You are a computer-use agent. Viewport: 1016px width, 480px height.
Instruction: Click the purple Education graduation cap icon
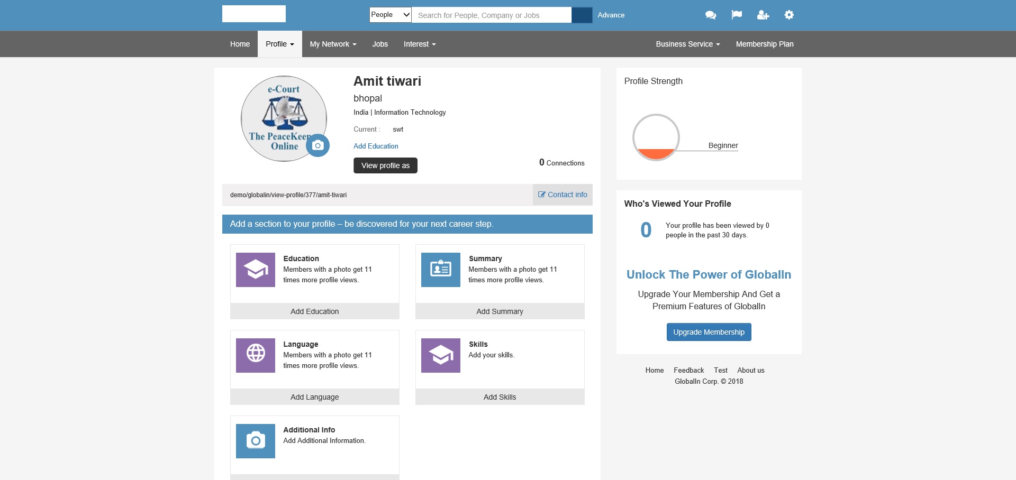point(256,270)
